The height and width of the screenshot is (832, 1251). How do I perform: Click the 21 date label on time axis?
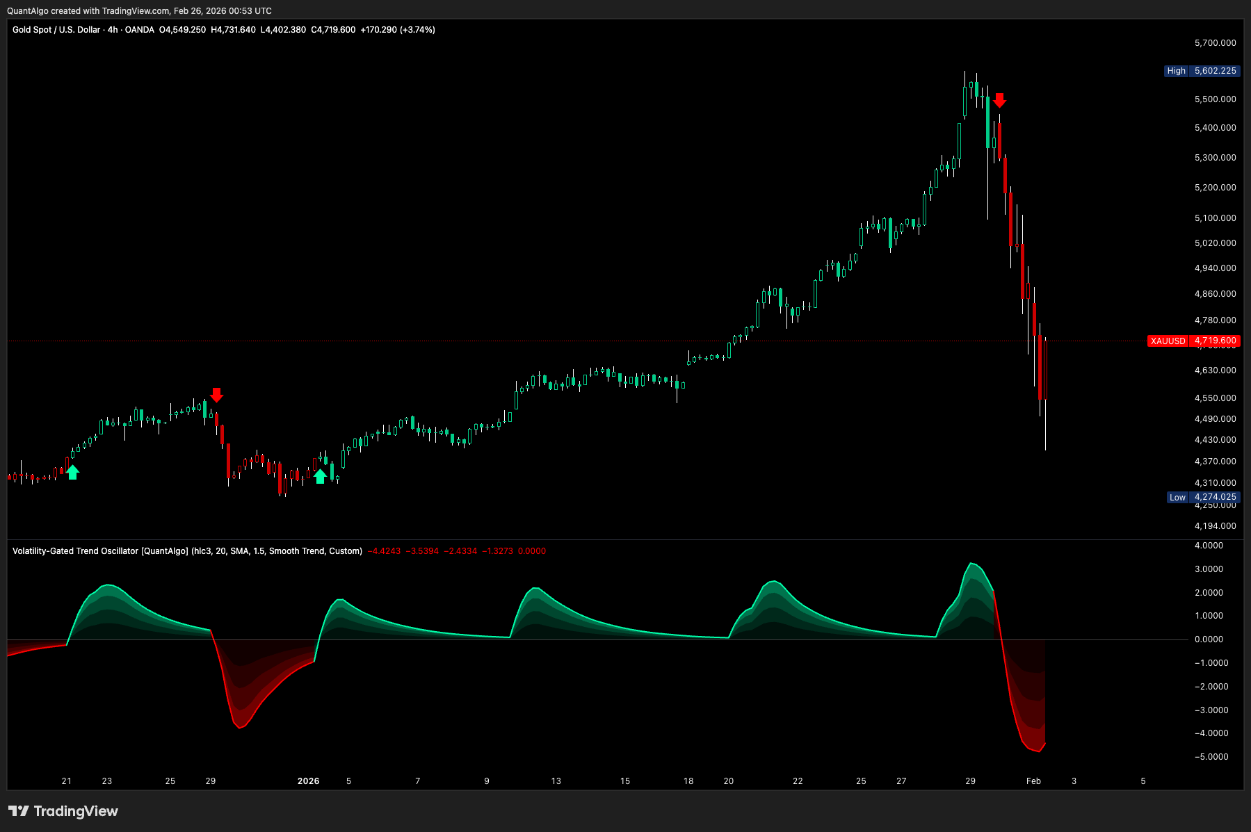[x=67, y=781]
